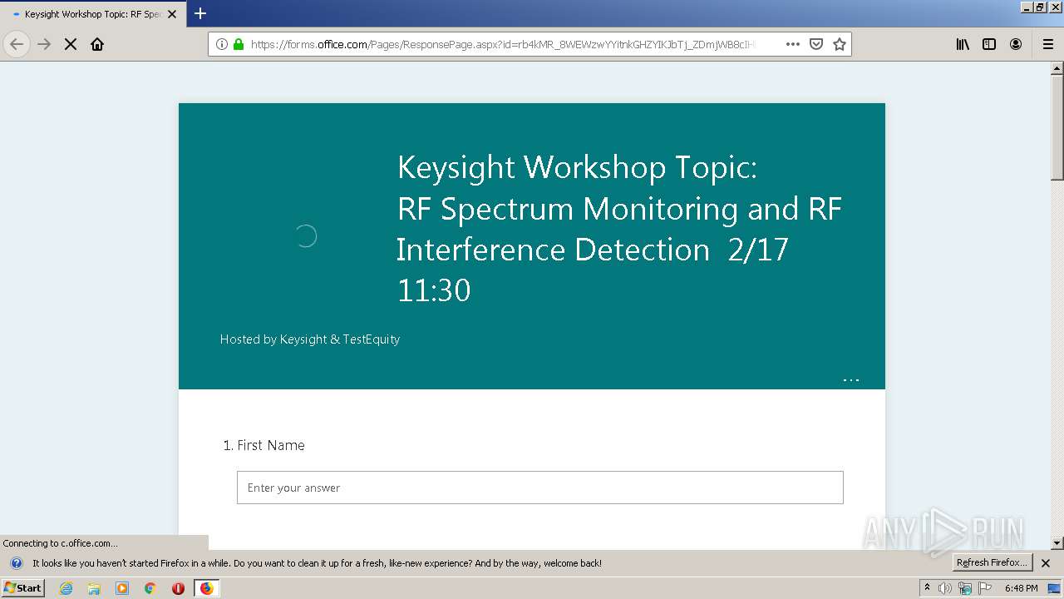1064x599 pixels.
Task: Click the 'Hosted by Keysight & TestEquity' text
Action: pos(310,339)
